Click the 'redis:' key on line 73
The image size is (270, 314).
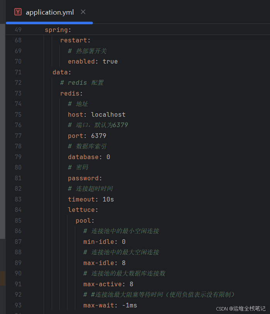pyautogui.click(x=72, y=93)
